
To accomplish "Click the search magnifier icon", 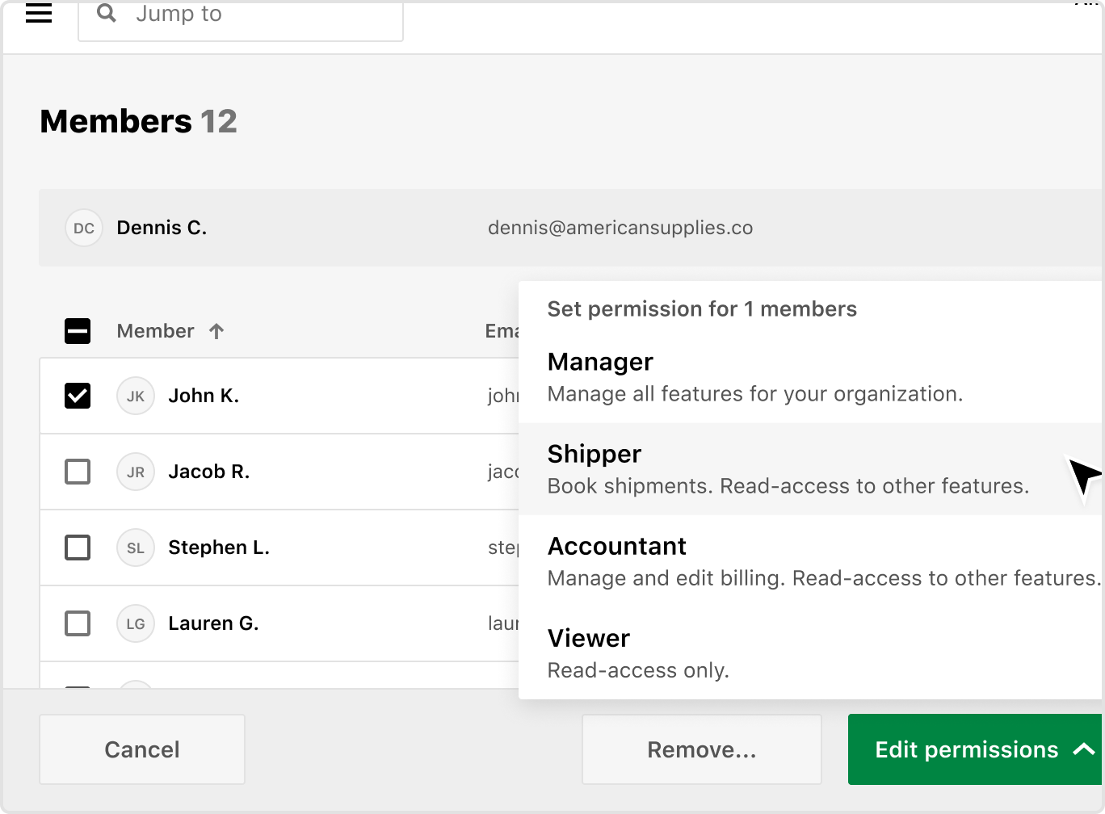I will click(107, 13).
